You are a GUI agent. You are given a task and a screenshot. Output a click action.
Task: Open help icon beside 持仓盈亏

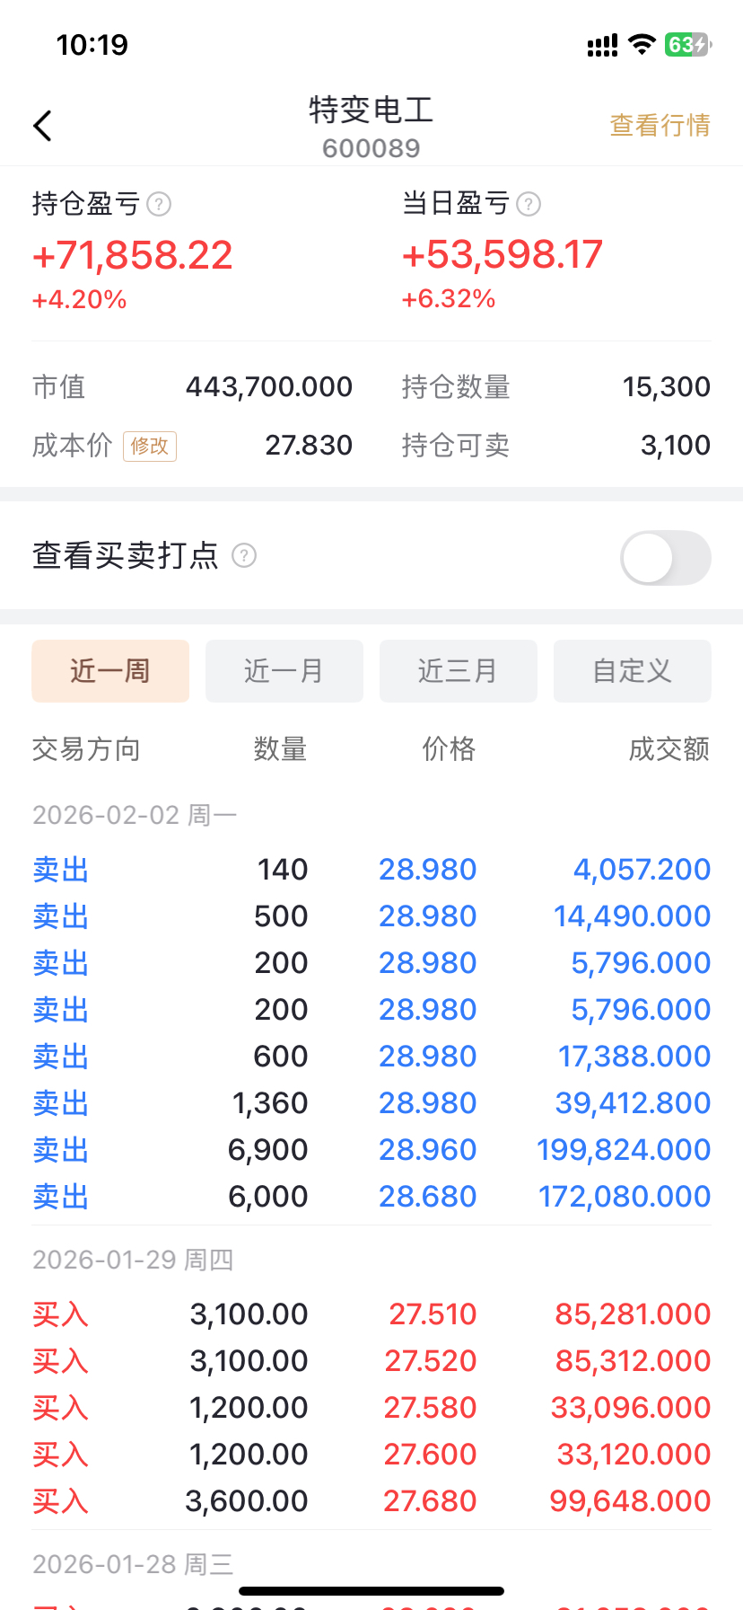tap(159, 205)
